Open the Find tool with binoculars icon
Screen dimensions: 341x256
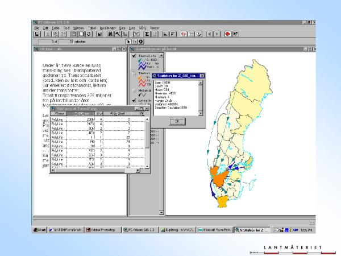pyautogui.click(x=111, y=34)
